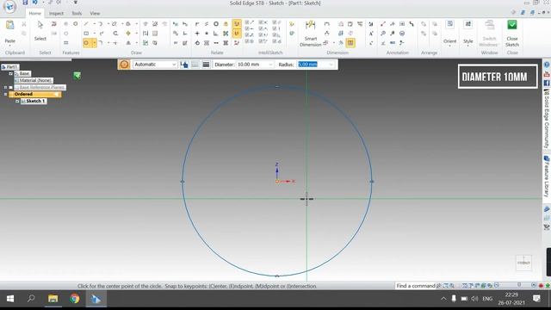
Task: Click the Lock relate icon
Action: point(226,24)
